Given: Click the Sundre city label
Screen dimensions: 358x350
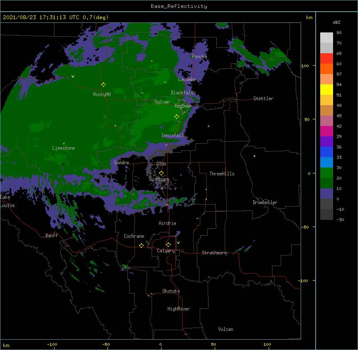Looking at the screenshot, I should (x=121, y=163).
